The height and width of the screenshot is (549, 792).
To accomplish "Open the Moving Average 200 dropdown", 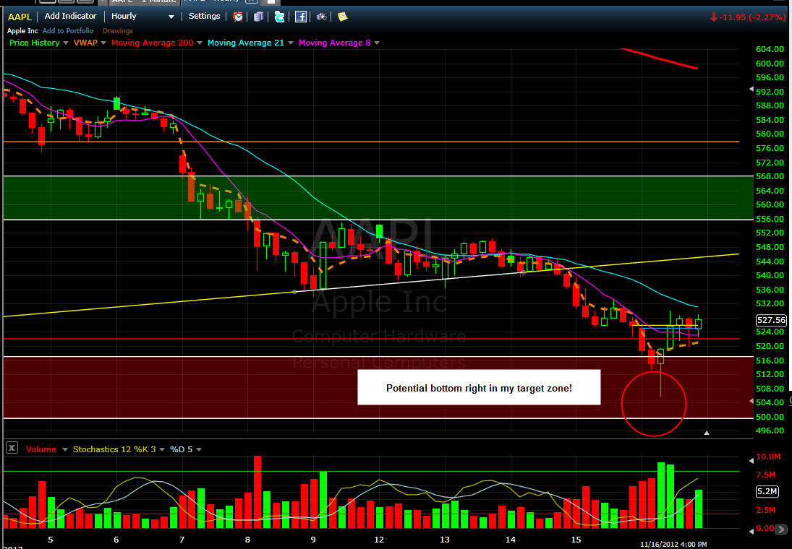I will [x=200, y=43].
